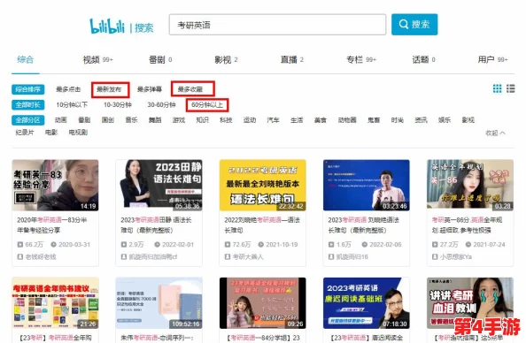Viewport: 526px width, 343px height.
Task: Click the play count icon beside 2.9万
Action: 124,245
